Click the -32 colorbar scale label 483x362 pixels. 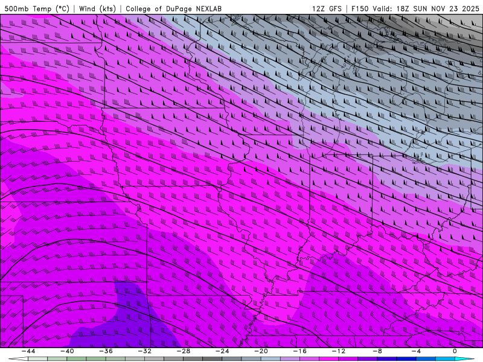tap(144, 351)
